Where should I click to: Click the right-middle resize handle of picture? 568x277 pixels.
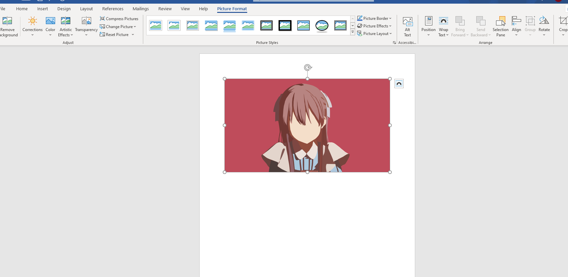pos(390,125)
